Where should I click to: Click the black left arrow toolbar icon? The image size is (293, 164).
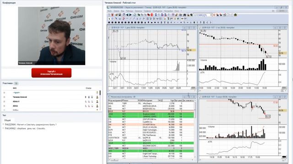(x=127, y=15)
